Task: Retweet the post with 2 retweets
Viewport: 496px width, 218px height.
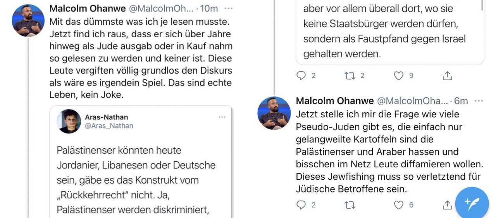Action: [350, 76]
